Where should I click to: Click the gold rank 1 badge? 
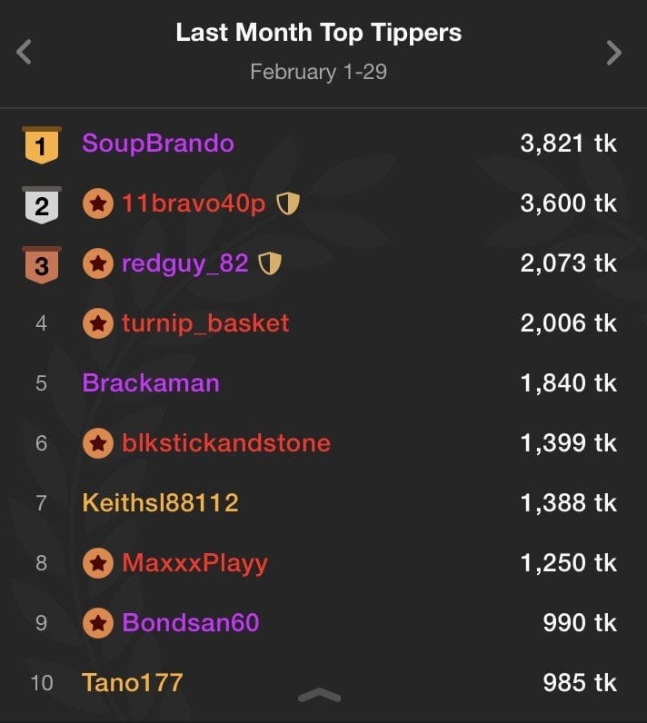pyautogui.click(x=42, y=145)
